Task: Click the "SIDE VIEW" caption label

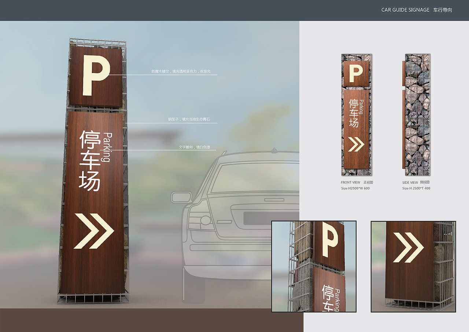Action: (x=410, y=182)
